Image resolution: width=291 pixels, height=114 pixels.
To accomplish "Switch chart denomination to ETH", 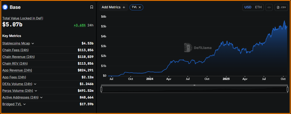I will coord(258,7).
